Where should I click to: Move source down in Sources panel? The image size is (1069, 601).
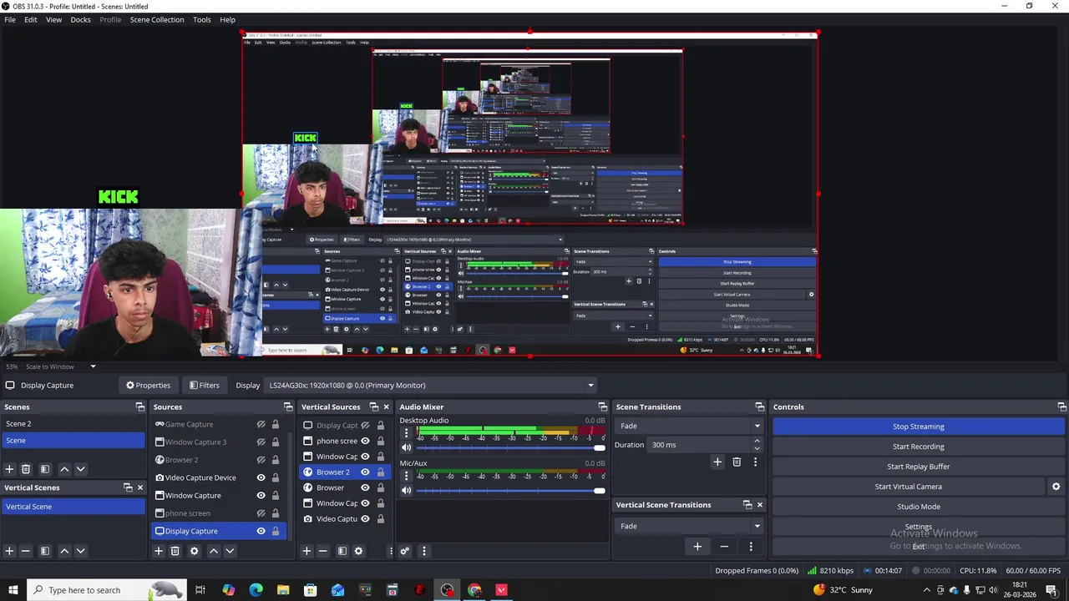tap(230, 551)
